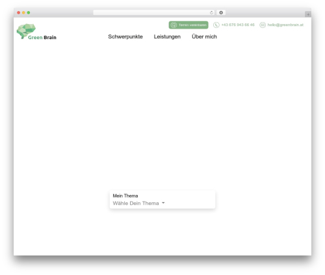The height and width of the screenshot is (275, 325).
Task: Click the Green Brain logo
Action: (x=36, y=32)
